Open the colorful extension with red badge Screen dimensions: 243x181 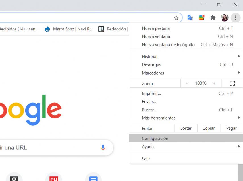[x=202, y=18]
